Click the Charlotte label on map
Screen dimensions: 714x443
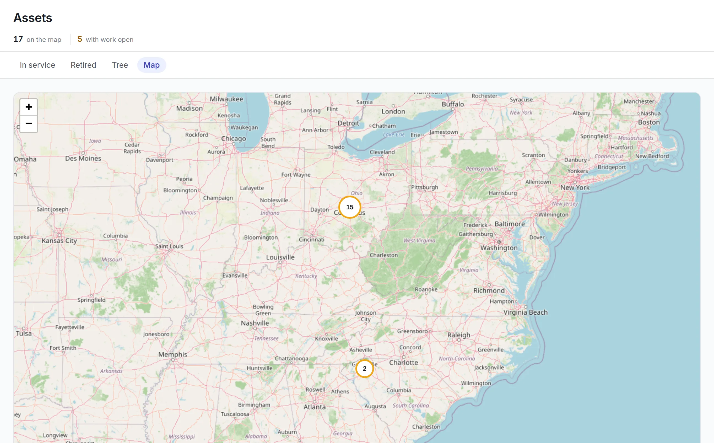tap(404, 363)
